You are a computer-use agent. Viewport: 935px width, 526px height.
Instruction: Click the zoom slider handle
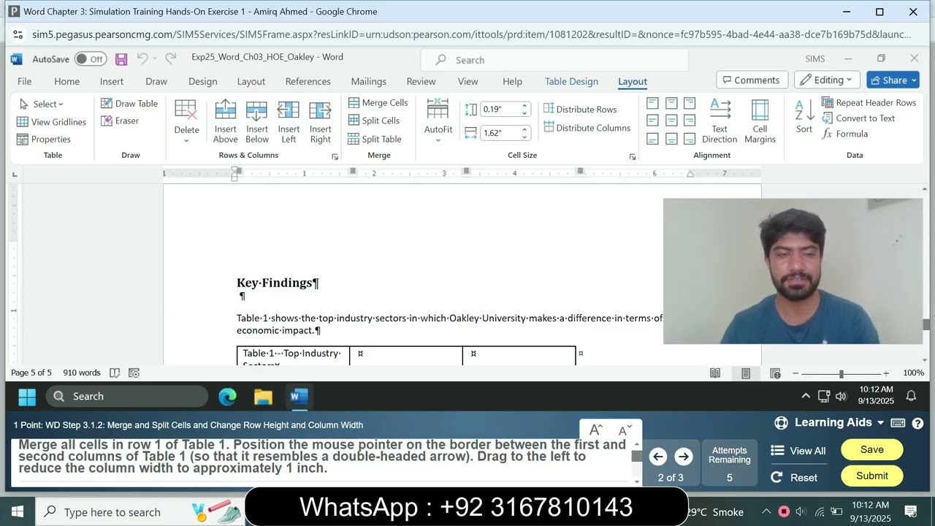(841, 373)
